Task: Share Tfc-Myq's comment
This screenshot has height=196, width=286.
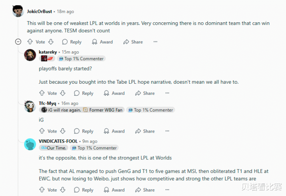Action: click(145, 131)
